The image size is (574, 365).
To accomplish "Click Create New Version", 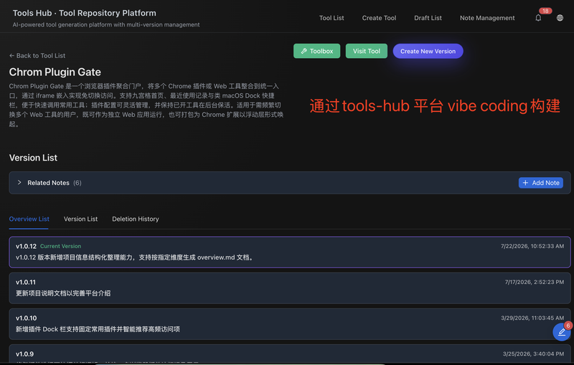I will 428,51.
